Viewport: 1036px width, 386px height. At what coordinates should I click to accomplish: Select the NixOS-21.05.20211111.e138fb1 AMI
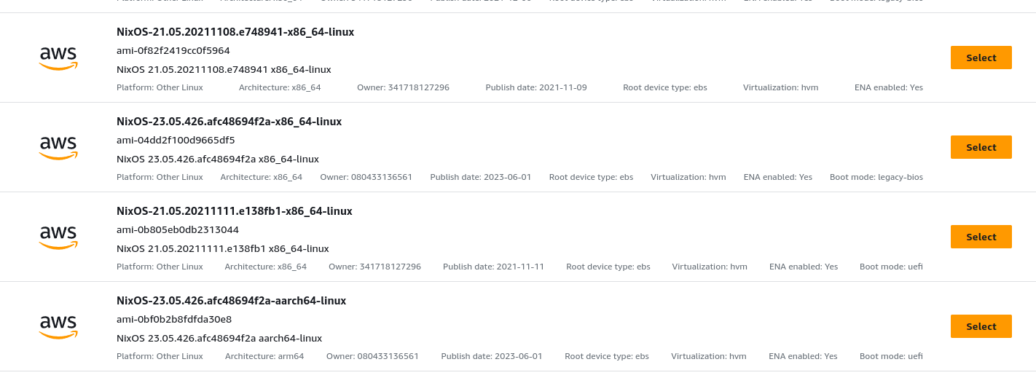point(981,237)
